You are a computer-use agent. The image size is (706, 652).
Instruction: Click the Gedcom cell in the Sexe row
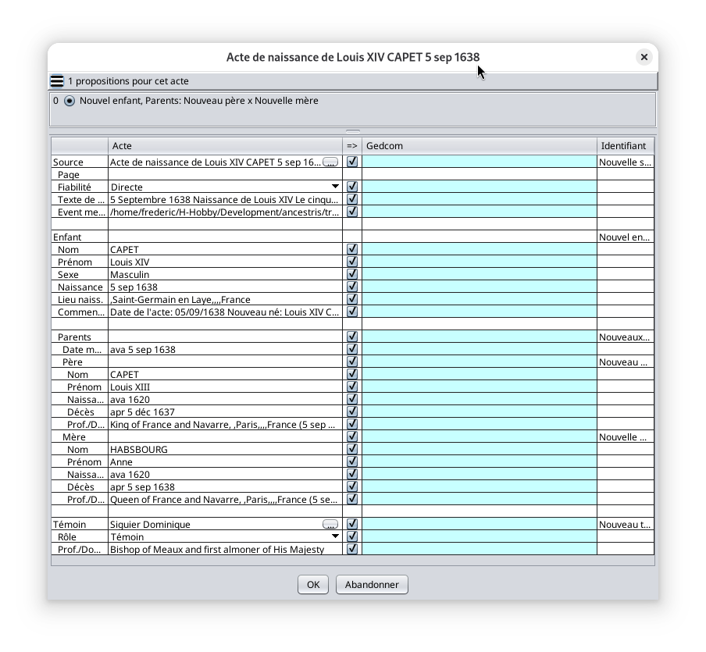[480, 275]
